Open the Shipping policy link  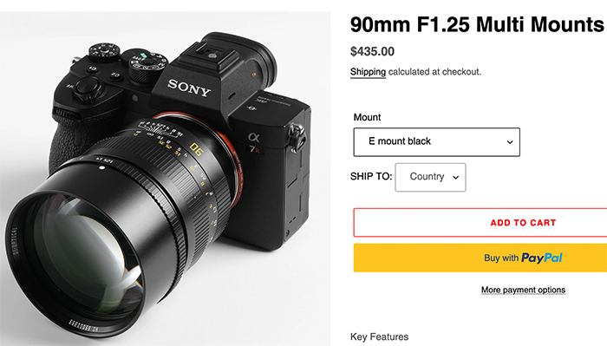(x=368, y=72)
